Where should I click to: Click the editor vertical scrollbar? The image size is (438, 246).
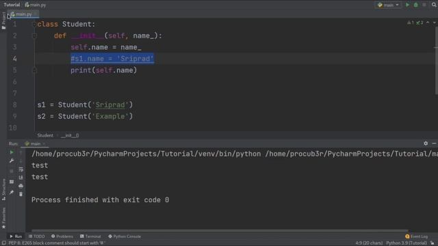(x=436, y=61)
